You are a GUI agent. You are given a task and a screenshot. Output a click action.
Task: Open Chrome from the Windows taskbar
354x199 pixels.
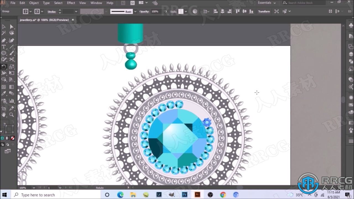tap(223, 195)
